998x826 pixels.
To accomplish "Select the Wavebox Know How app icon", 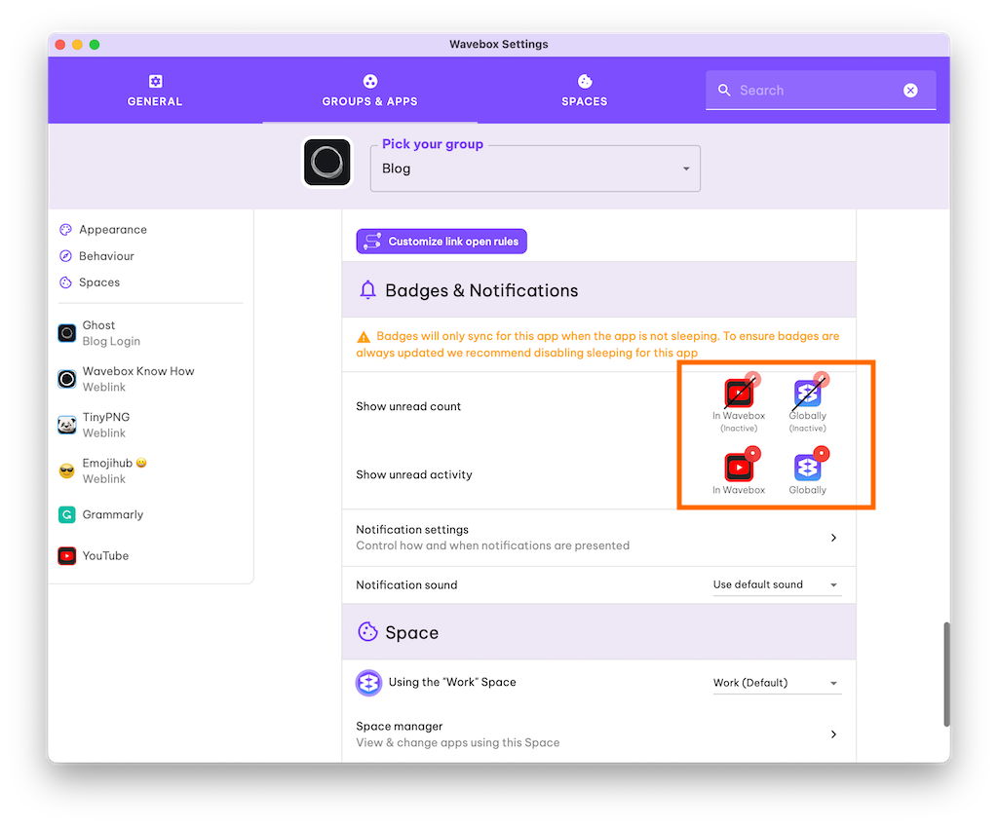I will (67, 379).
